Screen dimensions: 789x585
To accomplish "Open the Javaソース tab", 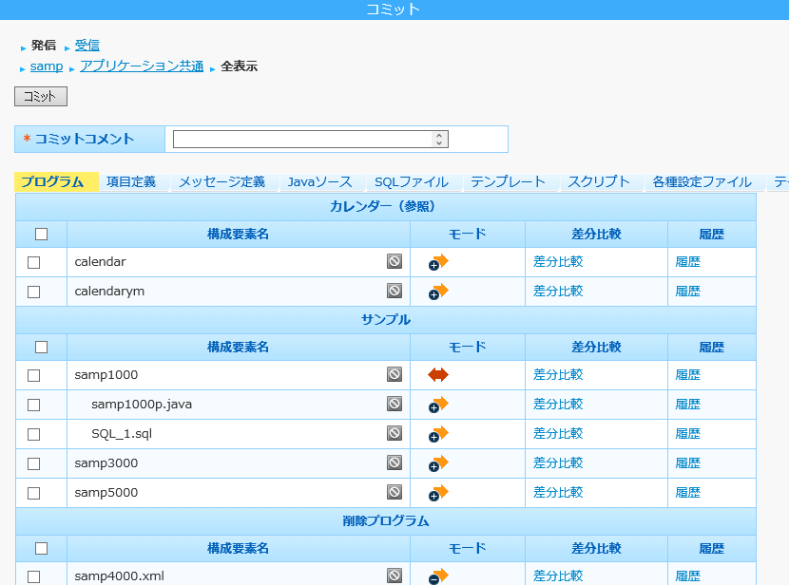I will coord(319,181).
